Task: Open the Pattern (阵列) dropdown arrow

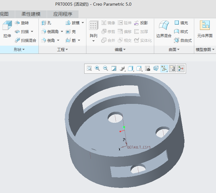Action: click(x=93, y=41)
